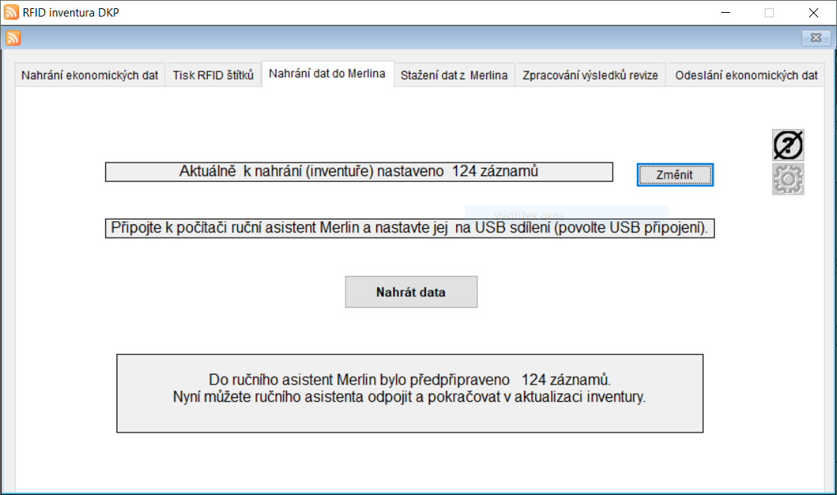Screen dimensions: 837x495
Task: Click the crossed-out question mark help icon
Action: tap(788, 144)
